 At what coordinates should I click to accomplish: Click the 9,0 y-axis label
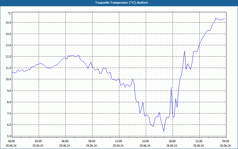(9, 91)
